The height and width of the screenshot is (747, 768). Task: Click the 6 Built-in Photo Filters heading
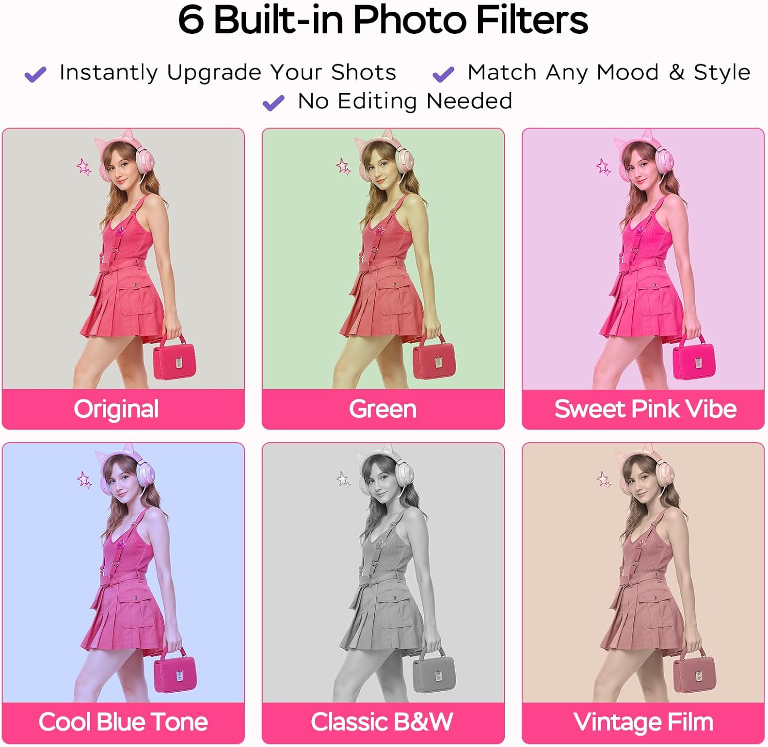click(383, 20)
